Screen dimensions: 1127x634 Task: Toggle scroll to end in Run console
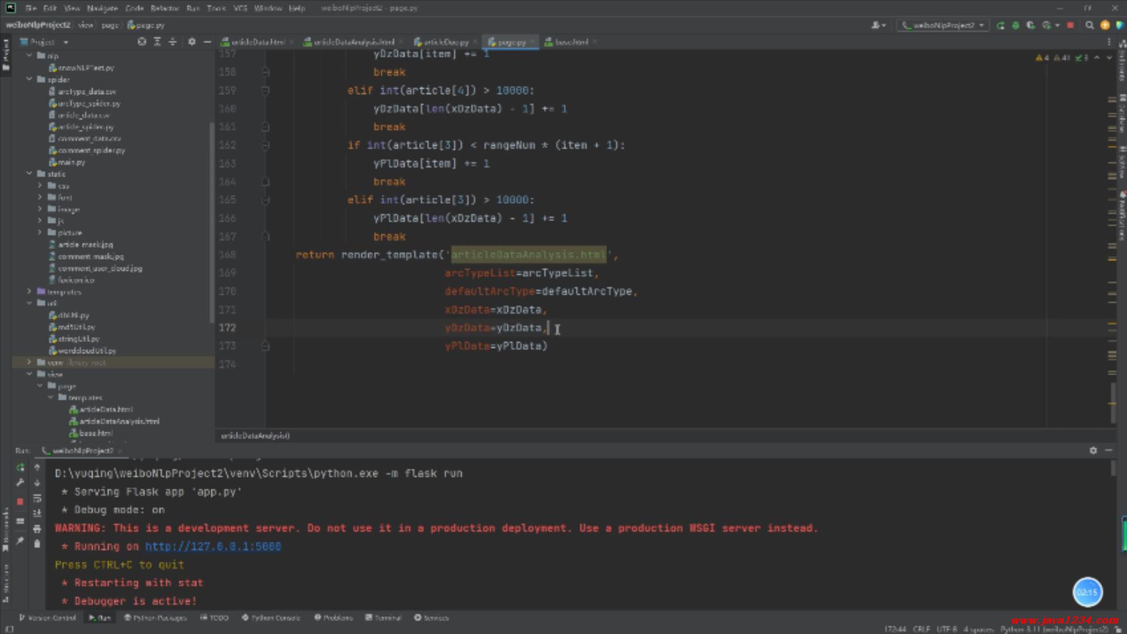37,514
